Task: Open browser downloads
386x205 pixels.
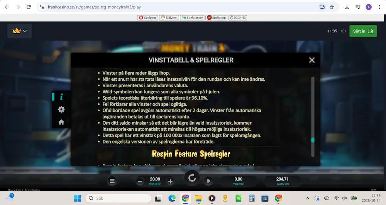Action: (x=347, y=7)
